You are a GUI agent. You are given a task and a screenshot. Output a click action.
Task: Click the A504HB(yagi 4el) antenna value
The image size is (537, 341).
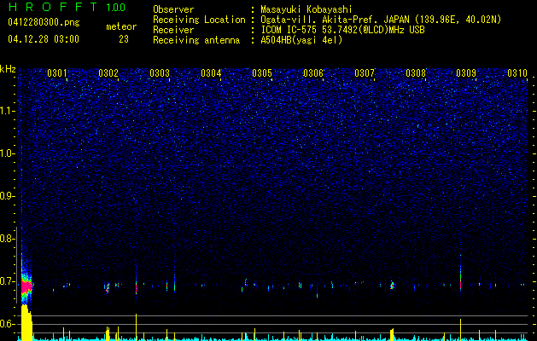pyautogui.click(x=301, y=40)
